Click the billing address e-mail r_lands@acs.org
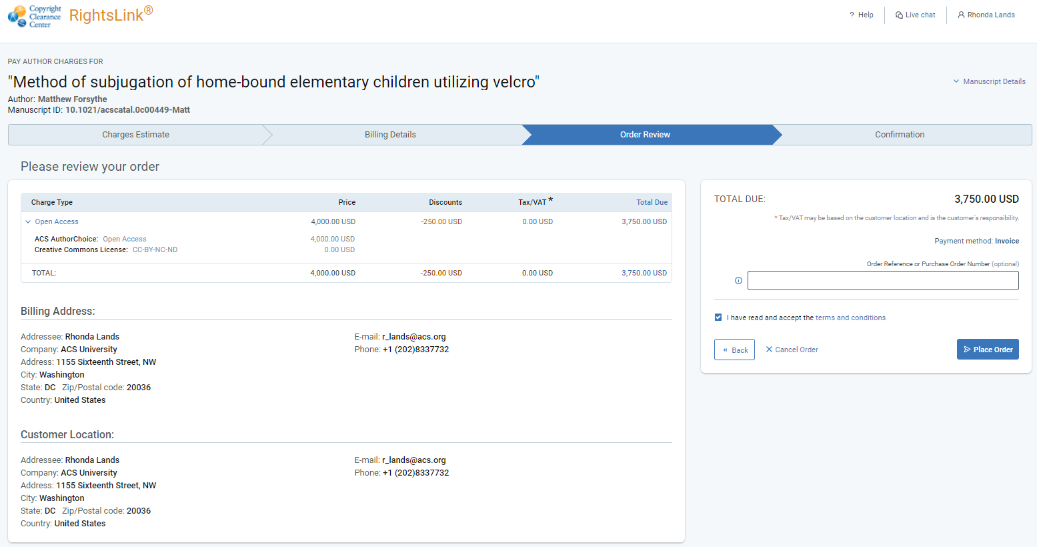Screen dimensions: 1037x547 pyautogui.click(x=413, y=337)
